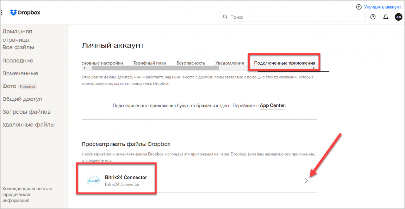Screen dimensions: 405x209
Task: Click the Dropbox logo
Action: coord(25,13)
